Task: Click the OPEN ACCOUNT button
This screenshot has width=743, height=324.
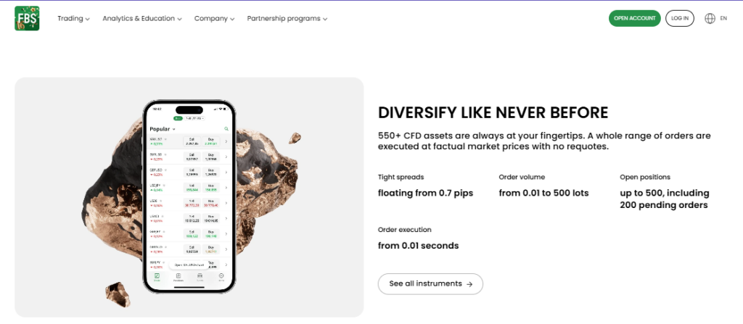Action: coord(634,18)
